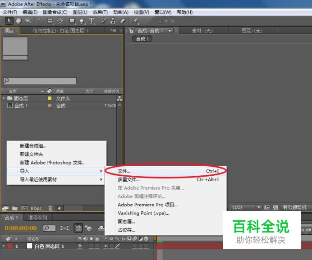The height and width of the screenshot is (260, 312).
Task: Open the 有效摄像机 camera dropdown
Action: [x=296, y=207]
